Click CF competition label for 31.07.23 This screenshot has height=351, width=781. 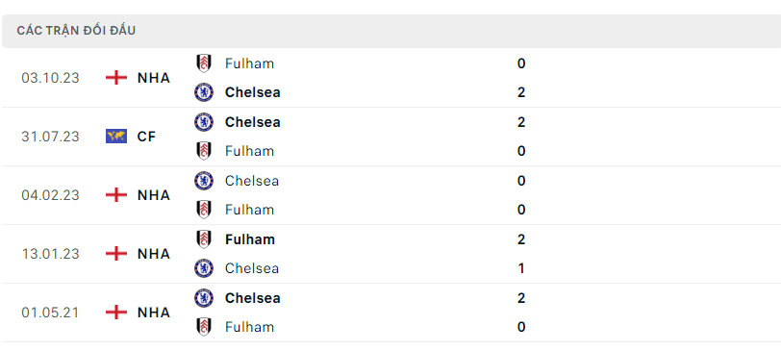[x=147, y=137]
